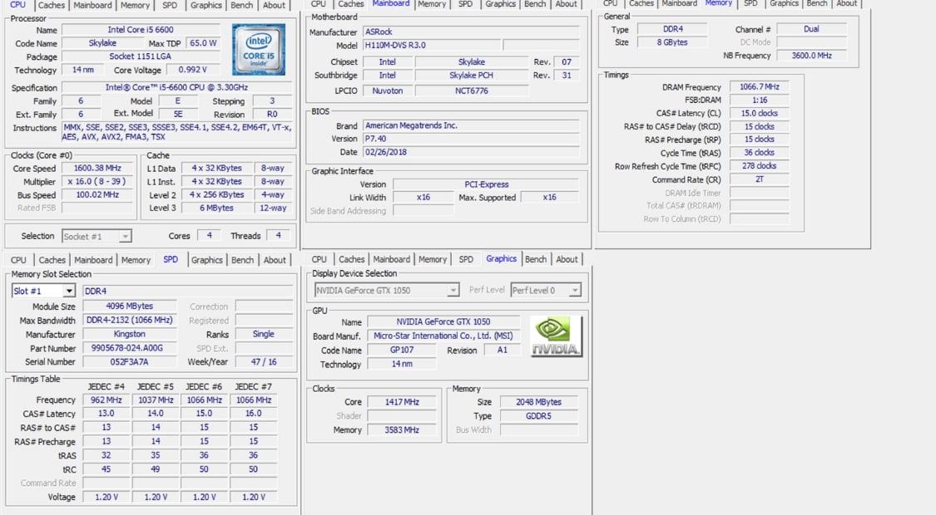This screenshot has height=515, width=936.
Task: In the Display Device window, switch to Bench tab
Action: [536, 259]
